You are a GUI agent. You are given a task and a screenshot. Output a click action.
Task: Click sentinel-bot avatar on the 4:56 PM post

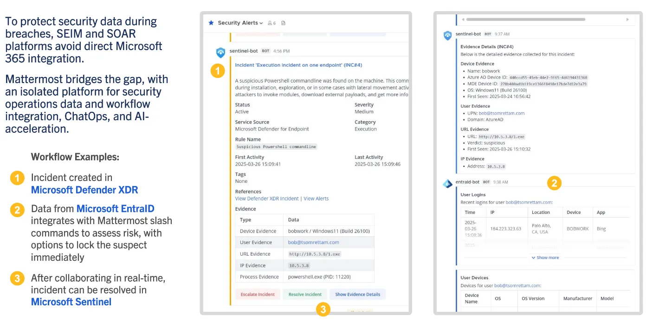tap(220, 52)
